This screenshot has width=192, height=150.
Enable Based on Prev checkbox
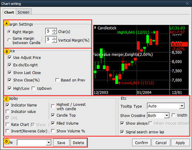(x=57, y=80)
